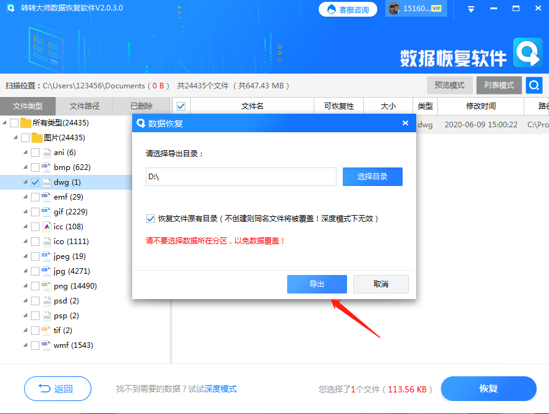Screen dimensions: 549x414
Task: Click the 导出 export button
Action: (x=317, y=284)
